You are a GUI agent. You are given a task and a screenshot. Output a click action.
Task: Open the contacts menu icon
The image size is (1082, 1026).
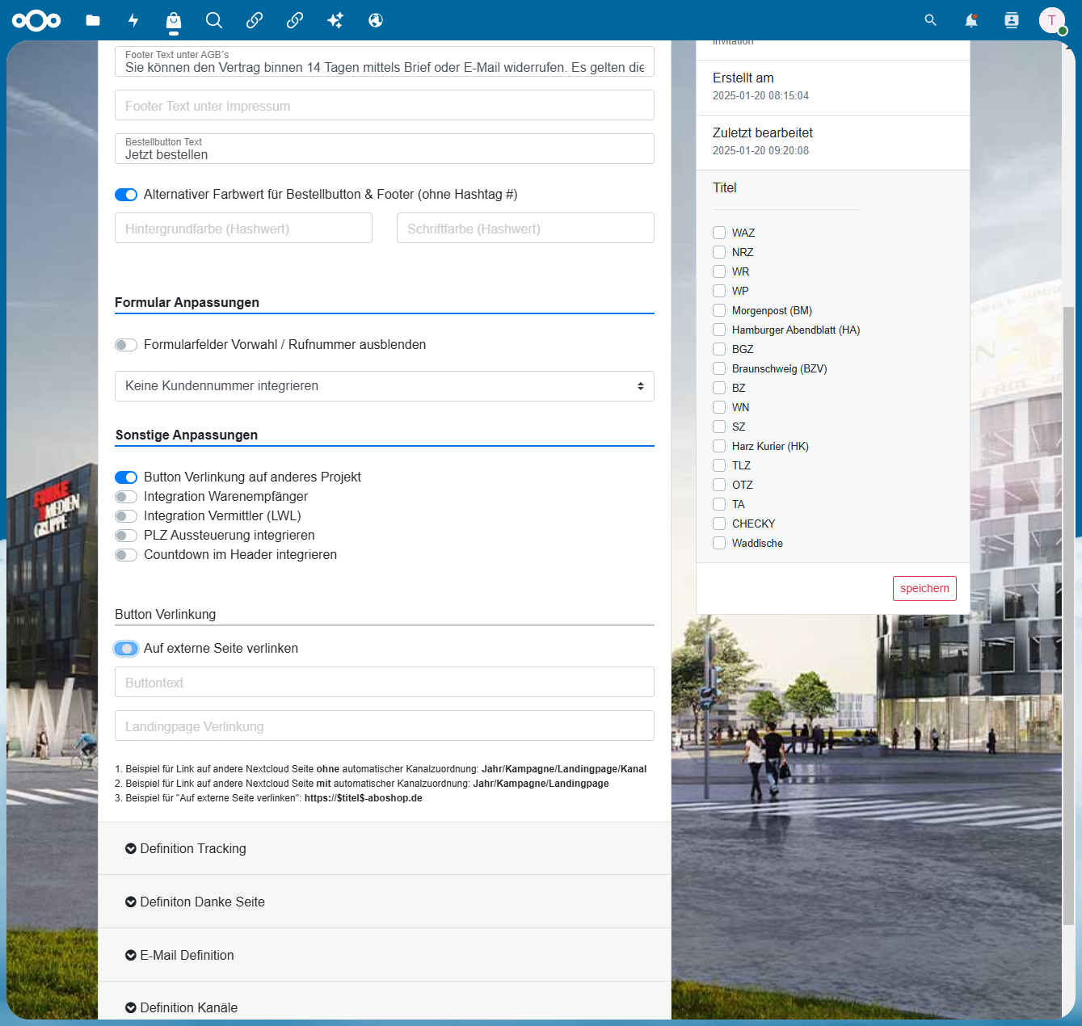pyautogui.click(x=1012, y=20)
